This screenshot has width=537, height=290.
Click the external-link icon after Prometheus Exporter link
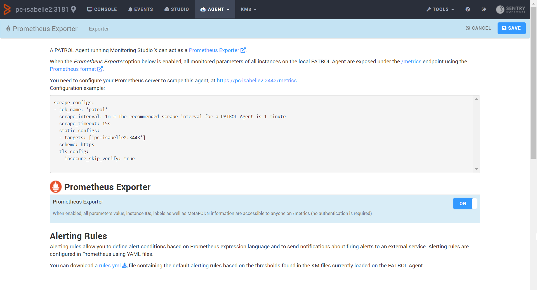(x=243, y=50)
